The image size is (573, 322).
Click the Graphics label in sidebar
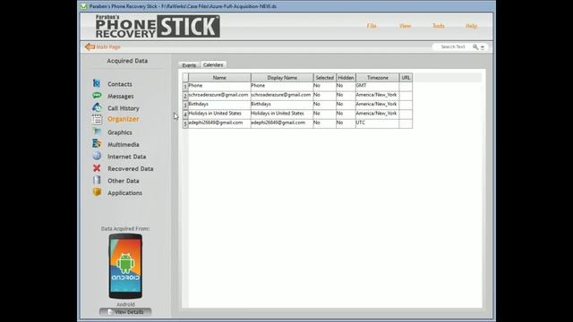tap(120, 132)
